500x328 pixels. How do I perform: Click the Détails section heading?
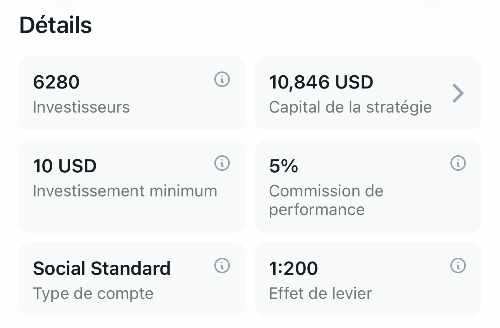pos(55,26)
